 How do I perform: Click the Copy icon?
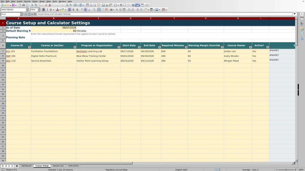click(36, 5)
